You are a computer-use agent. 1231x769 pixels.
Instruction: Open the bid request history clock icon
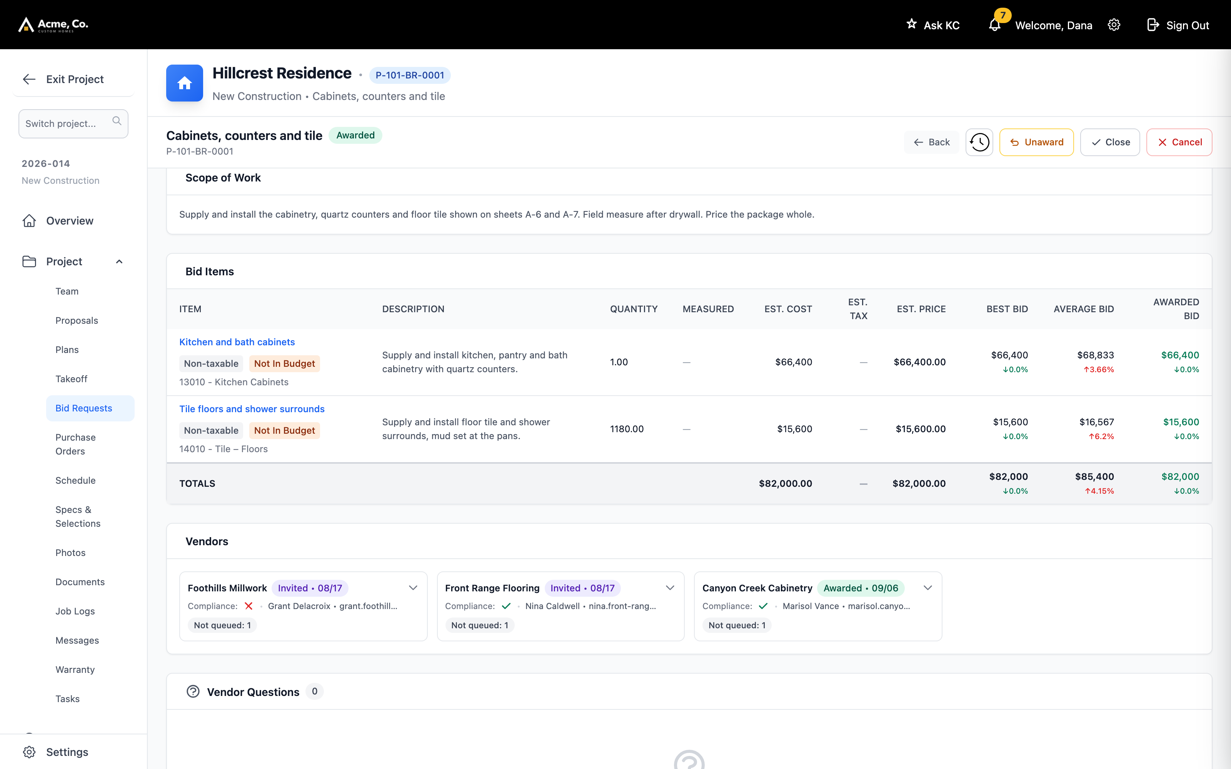pyautogui.click(x=979, y=142)
